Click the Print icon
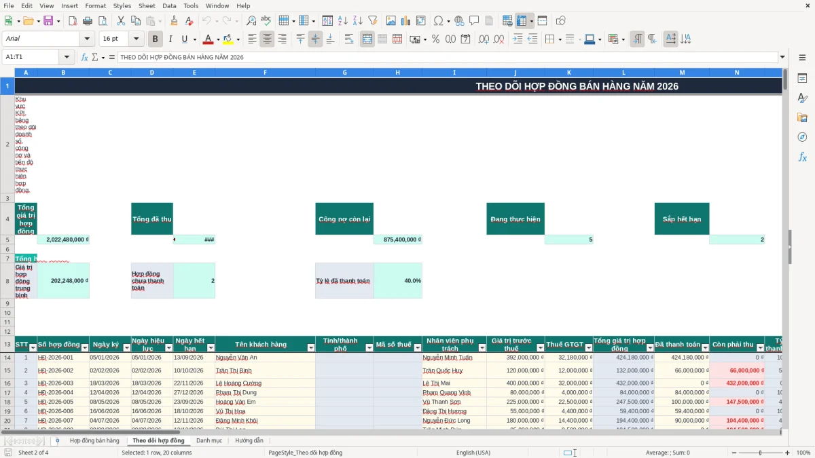 pyautogui.click(x=88, y=21)
